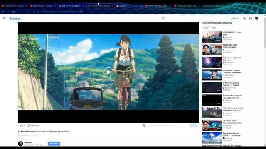Follow the uploader with Mengikuti button
The width and height of the screenshot is (266, 149).
(x=54, y=144)
